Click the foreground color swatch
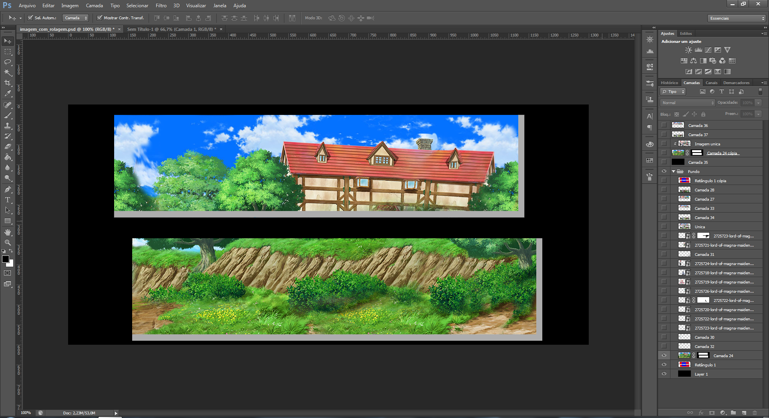The image size is (769, 418). [x=6, y=259]
